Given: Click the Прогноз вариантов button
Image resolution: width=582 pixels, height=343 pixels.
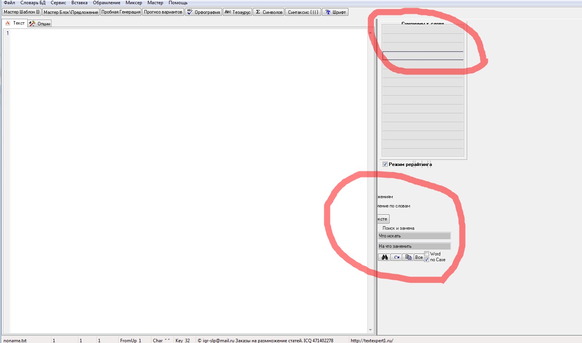Looking at the screenshot, I should (163, 12).
